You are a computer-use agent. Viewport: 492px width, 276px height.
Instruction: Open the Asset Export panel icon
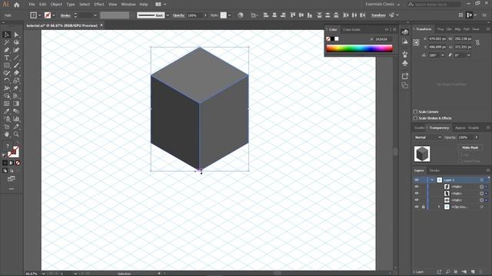point(405,76)
